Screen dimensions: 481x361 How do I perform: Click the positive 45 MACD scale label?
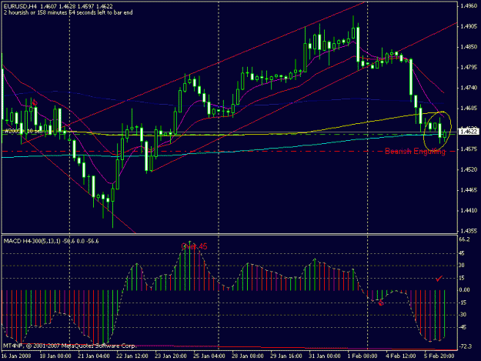(462, 253)
